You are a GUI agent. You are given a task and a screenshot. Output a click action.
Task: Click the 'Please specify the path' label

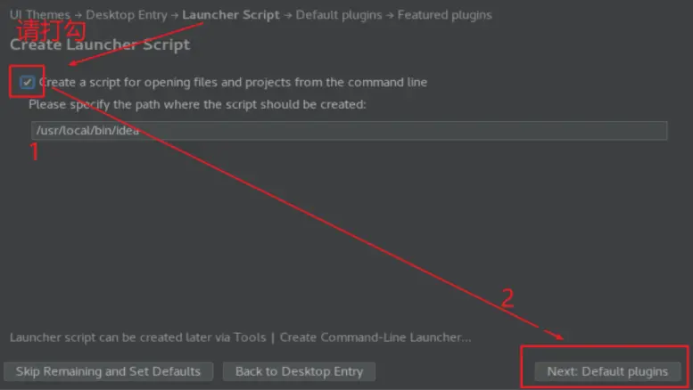pyautogui.click(x=197, y=104)
